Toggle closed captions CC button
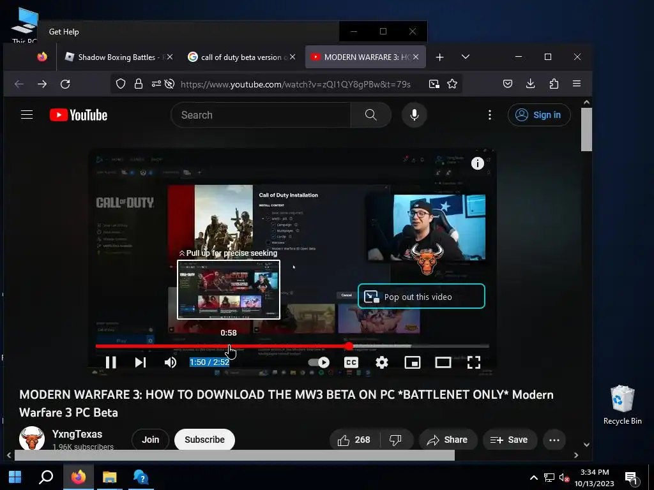 point(351,362)
